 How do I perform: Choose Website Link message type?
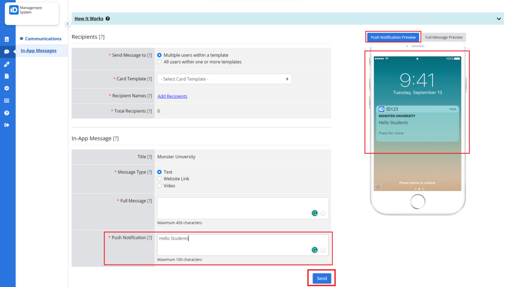[x=159, y=179]
